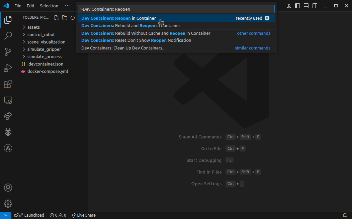Click the New File icon in explorer
The width and height of the screenshot is (352, 219).
[57, 18]
